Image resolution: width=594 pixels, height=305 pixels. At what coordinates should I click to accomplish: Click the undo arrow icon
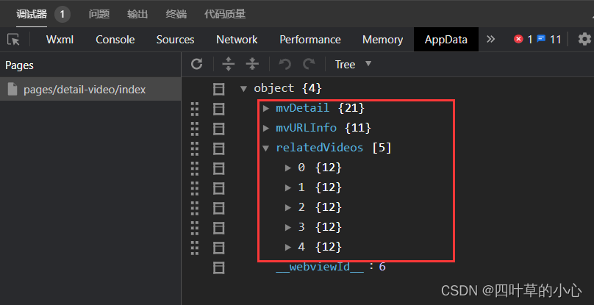point(285,64)
